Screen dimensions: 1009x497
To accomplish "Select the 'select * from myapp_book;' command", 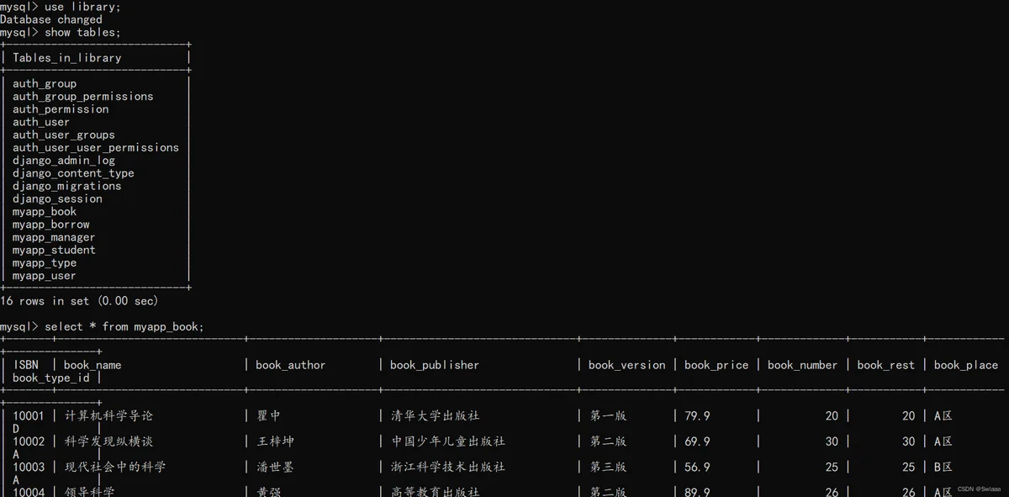I will (x=124, y=326).
